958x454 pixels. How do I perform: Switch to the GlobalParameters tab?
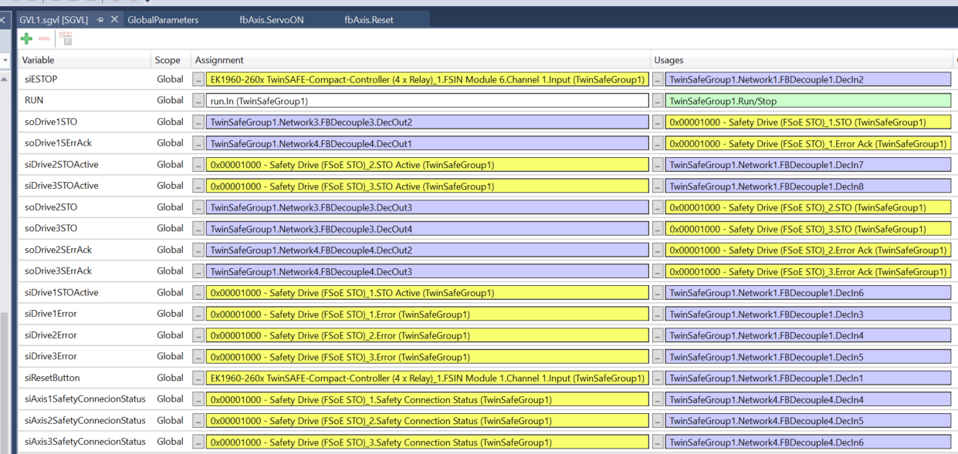click(163, 20)
